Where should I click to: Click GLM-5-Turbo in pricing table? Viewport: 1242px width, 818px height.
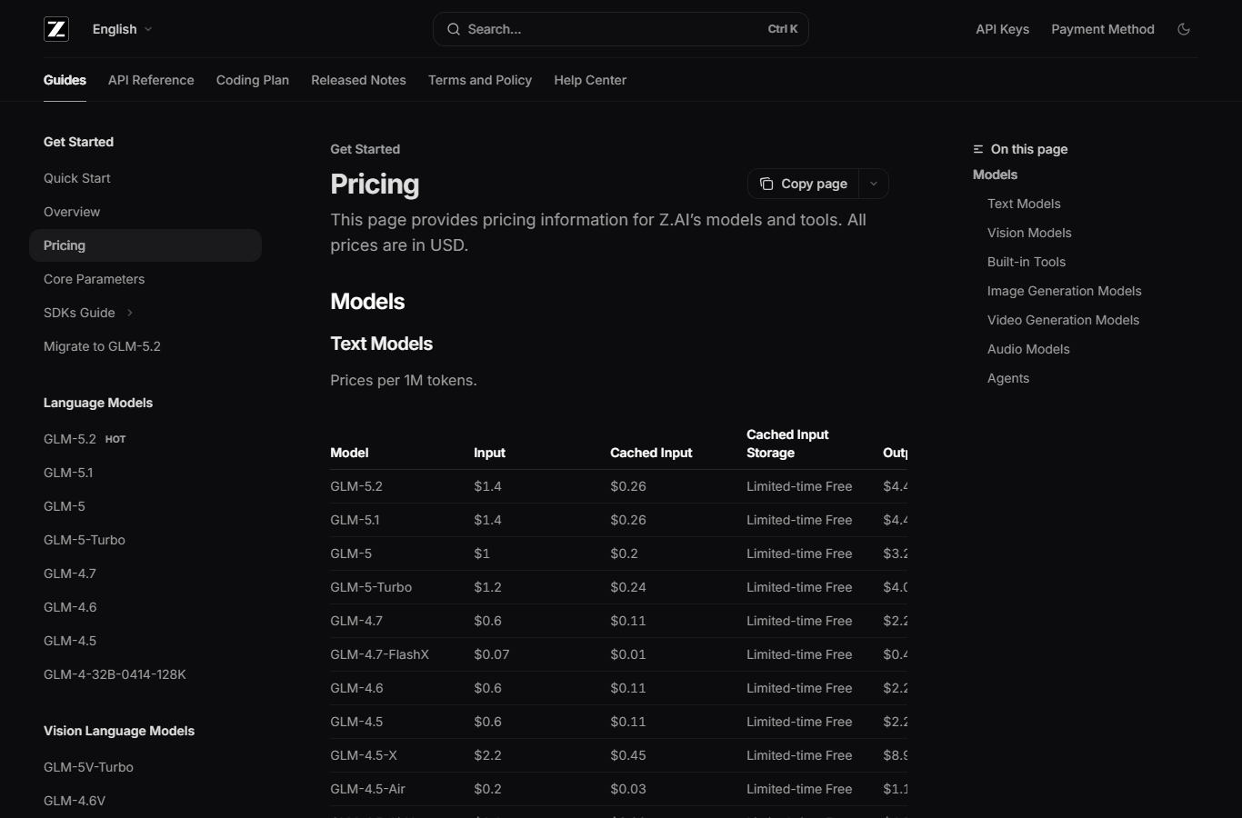click(371, 587)
